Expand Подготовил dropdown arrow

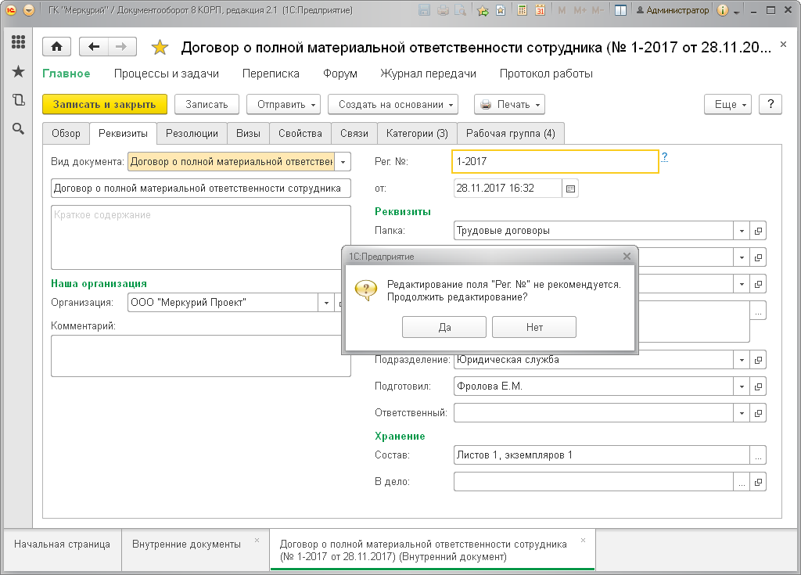pos(742,387)
